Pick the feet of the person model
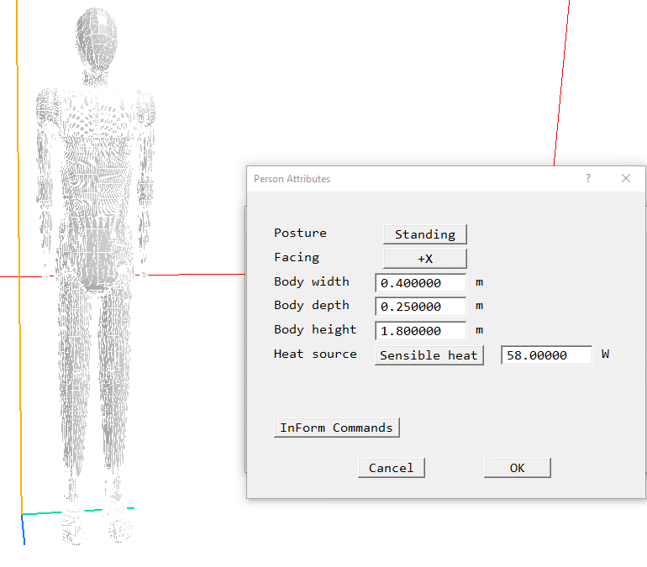Viewport: 647px width, 567px height. click(x=95, y=525)
